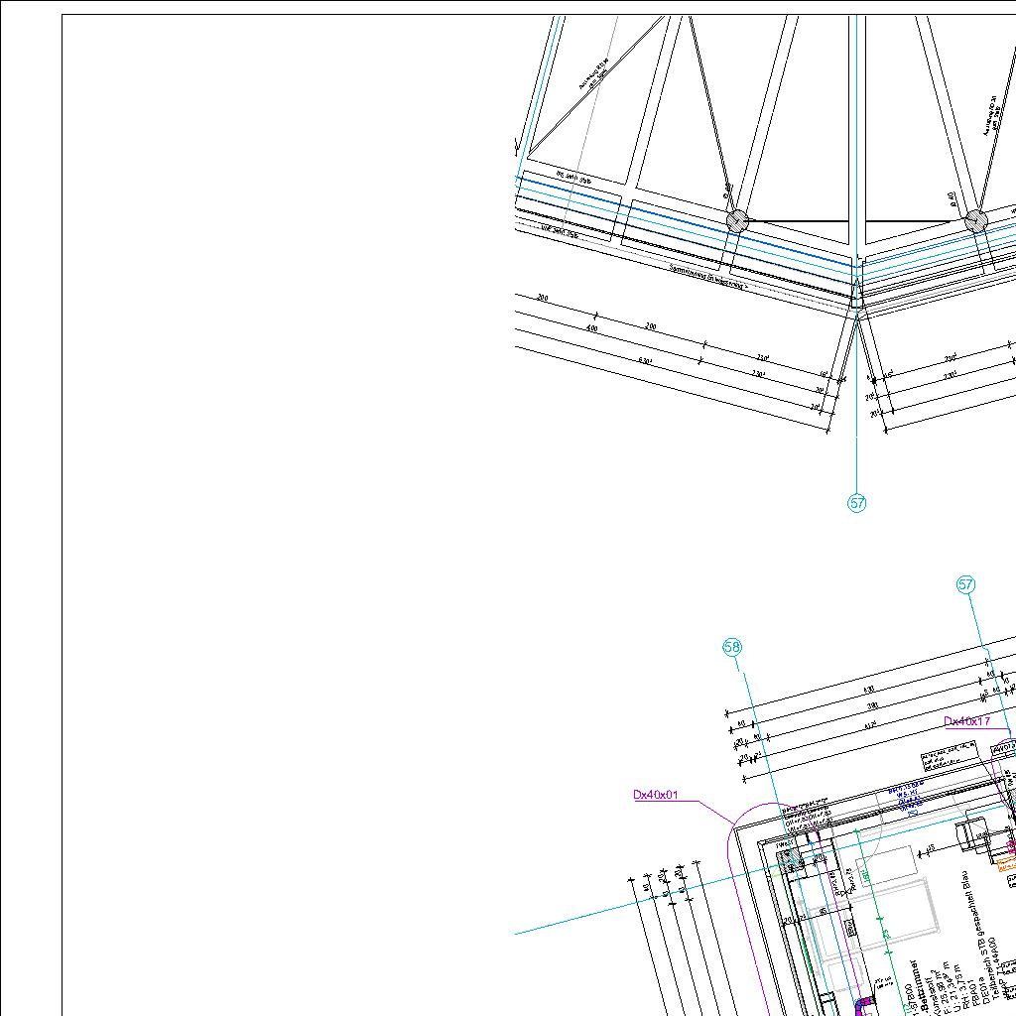1016x1016 pixels.
Task: Click the Ø40 label by the left column
Action: coord(729,189)
